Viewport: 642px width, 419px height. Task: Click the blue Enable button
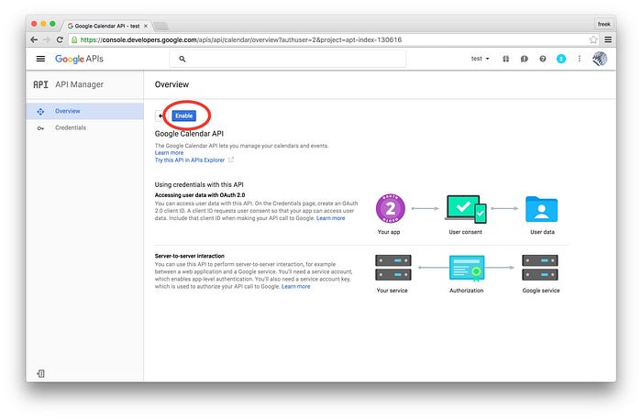(x=183, y=116)
